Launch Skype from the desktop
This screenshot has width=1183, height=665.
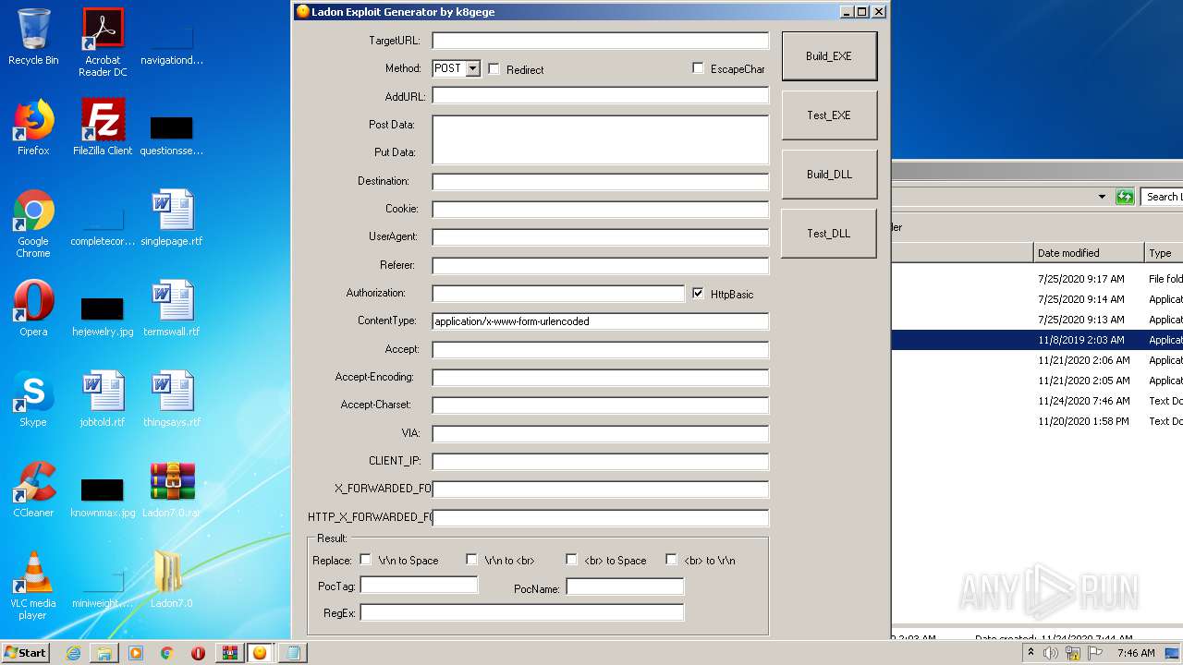tap(33, 399)
